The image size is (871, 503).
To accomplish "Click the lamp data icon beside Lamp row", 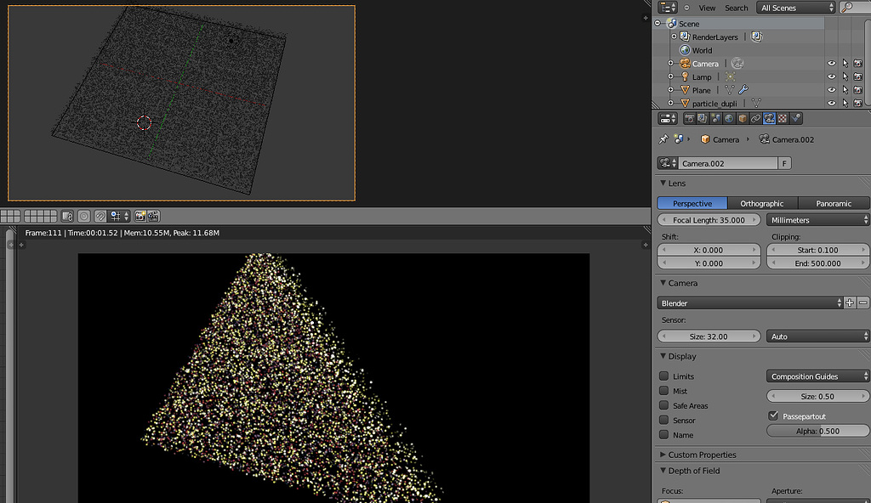I will pos(730,76).
